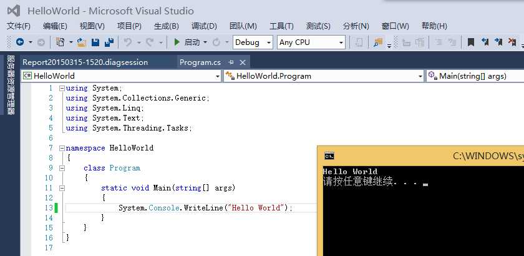Click the Save All multi-disk icon

tap(109, 42)
